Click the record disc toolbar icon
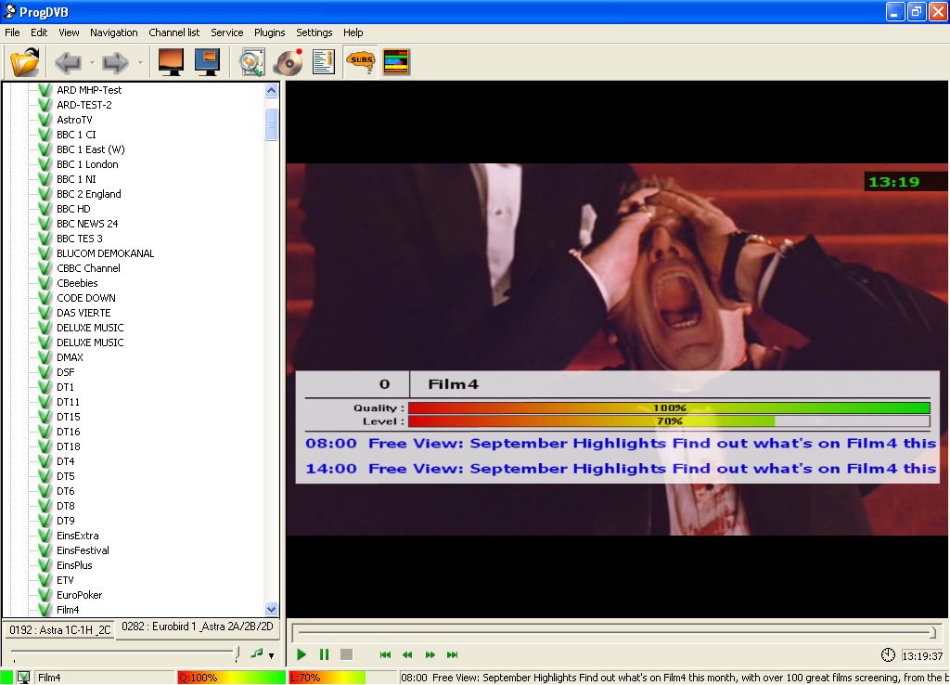This screenshot has width=950, height=685. coord(289,62)
